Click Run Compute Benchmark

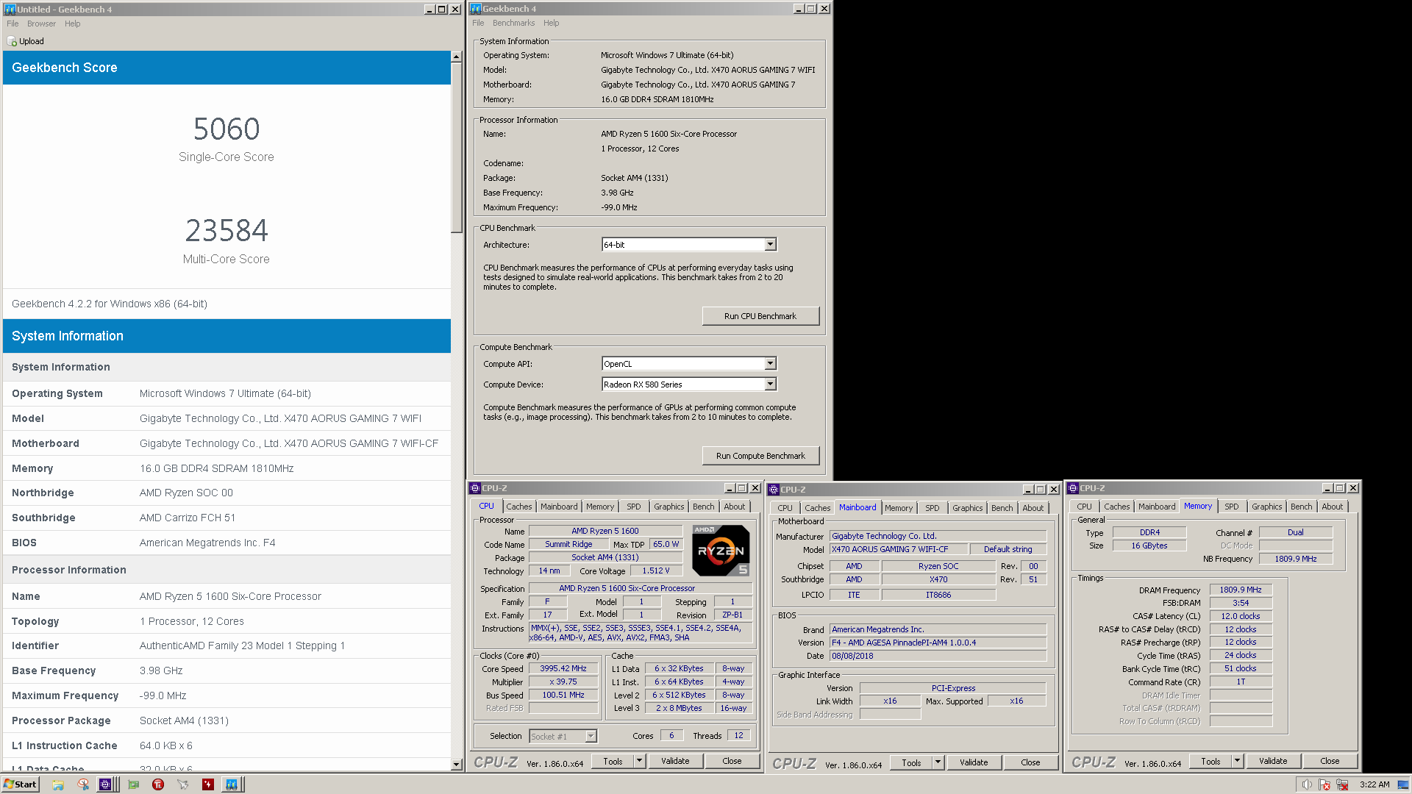click(x=760, y=456)
